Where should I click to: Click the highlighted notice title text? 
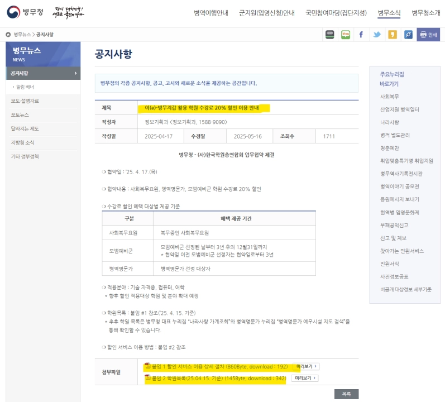point(202,108)
